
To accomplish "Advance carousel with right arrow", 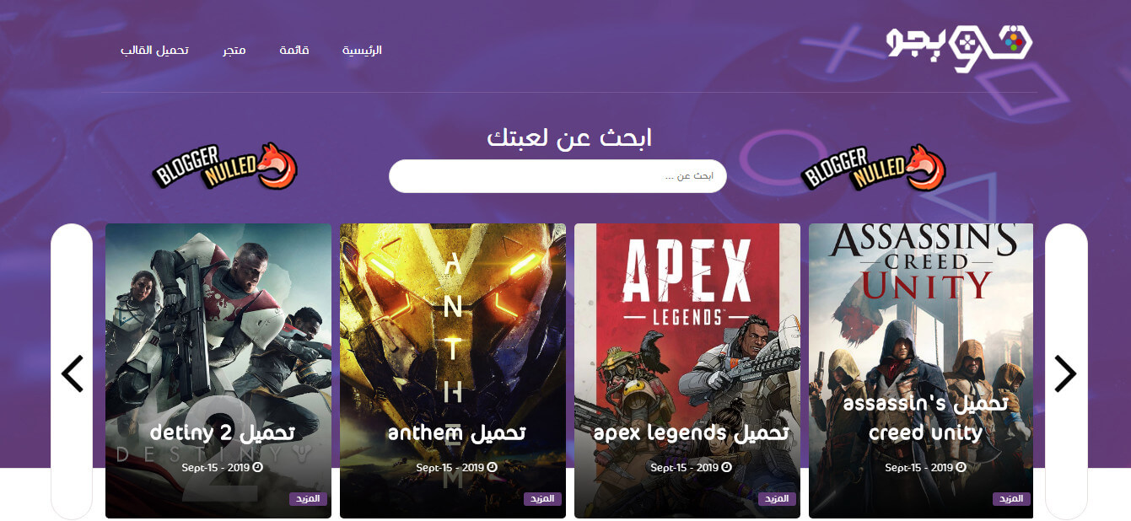I will tap(1066, 373).
